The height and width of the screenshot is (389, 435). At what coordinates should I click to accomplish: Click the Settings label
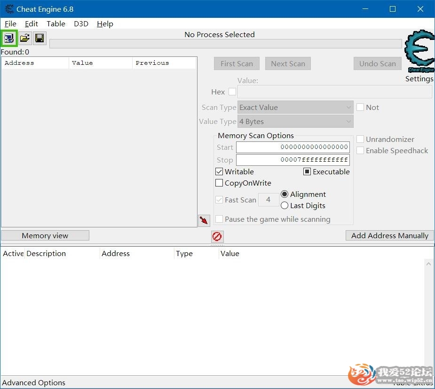419,78
